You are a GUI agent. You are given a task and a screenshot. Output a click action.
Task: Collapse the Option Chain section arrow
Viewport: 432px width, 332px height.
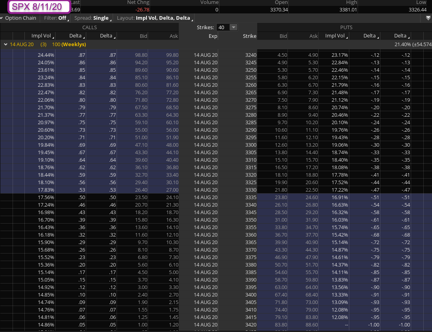tap(2, 18)
